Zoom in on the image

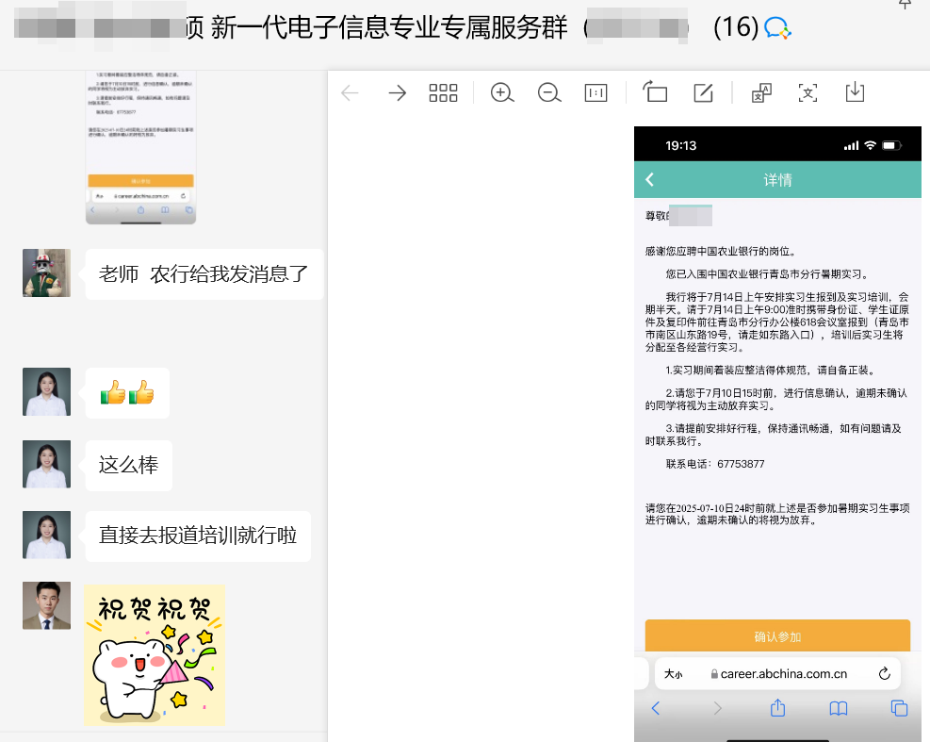coord(502,92)
